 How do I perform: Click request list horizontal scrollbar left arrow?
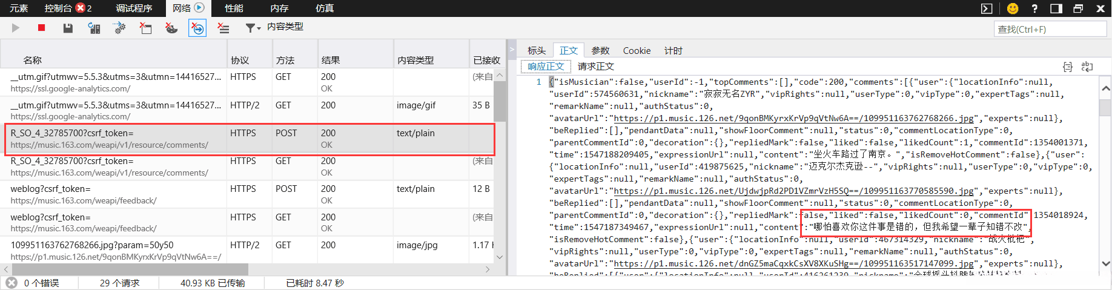(x=6, y=269)
